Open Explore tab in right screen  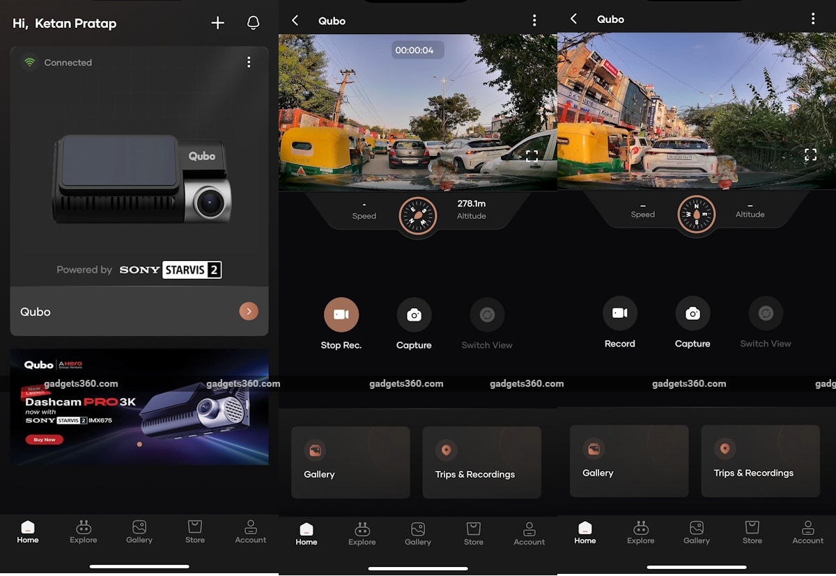[641, 532]
